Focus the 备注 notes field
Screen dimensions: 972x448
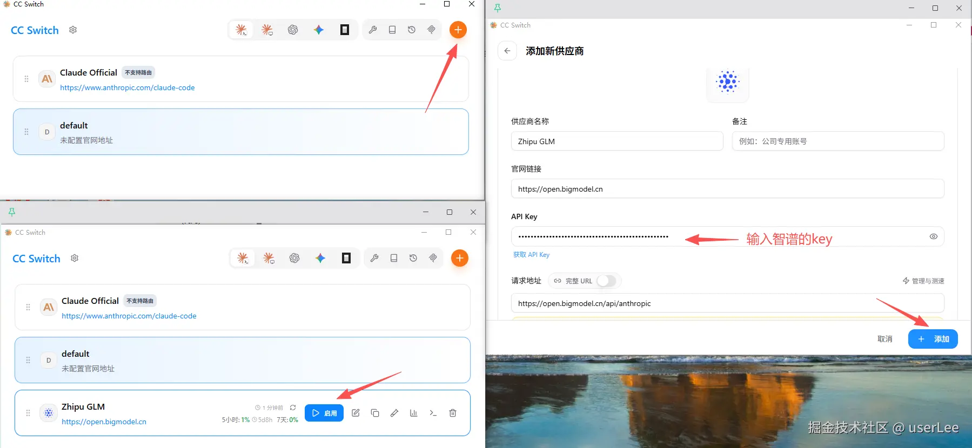(x=838, y=141)
